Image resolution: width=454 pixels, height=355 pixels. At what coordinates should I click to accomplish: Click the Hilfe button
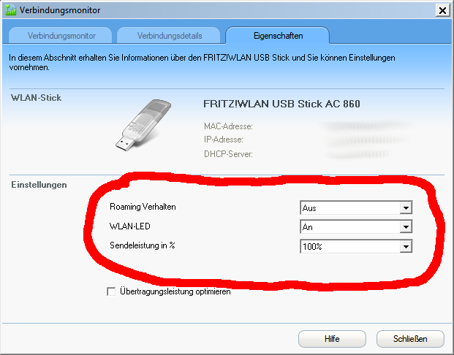click(x=332, y=339)
